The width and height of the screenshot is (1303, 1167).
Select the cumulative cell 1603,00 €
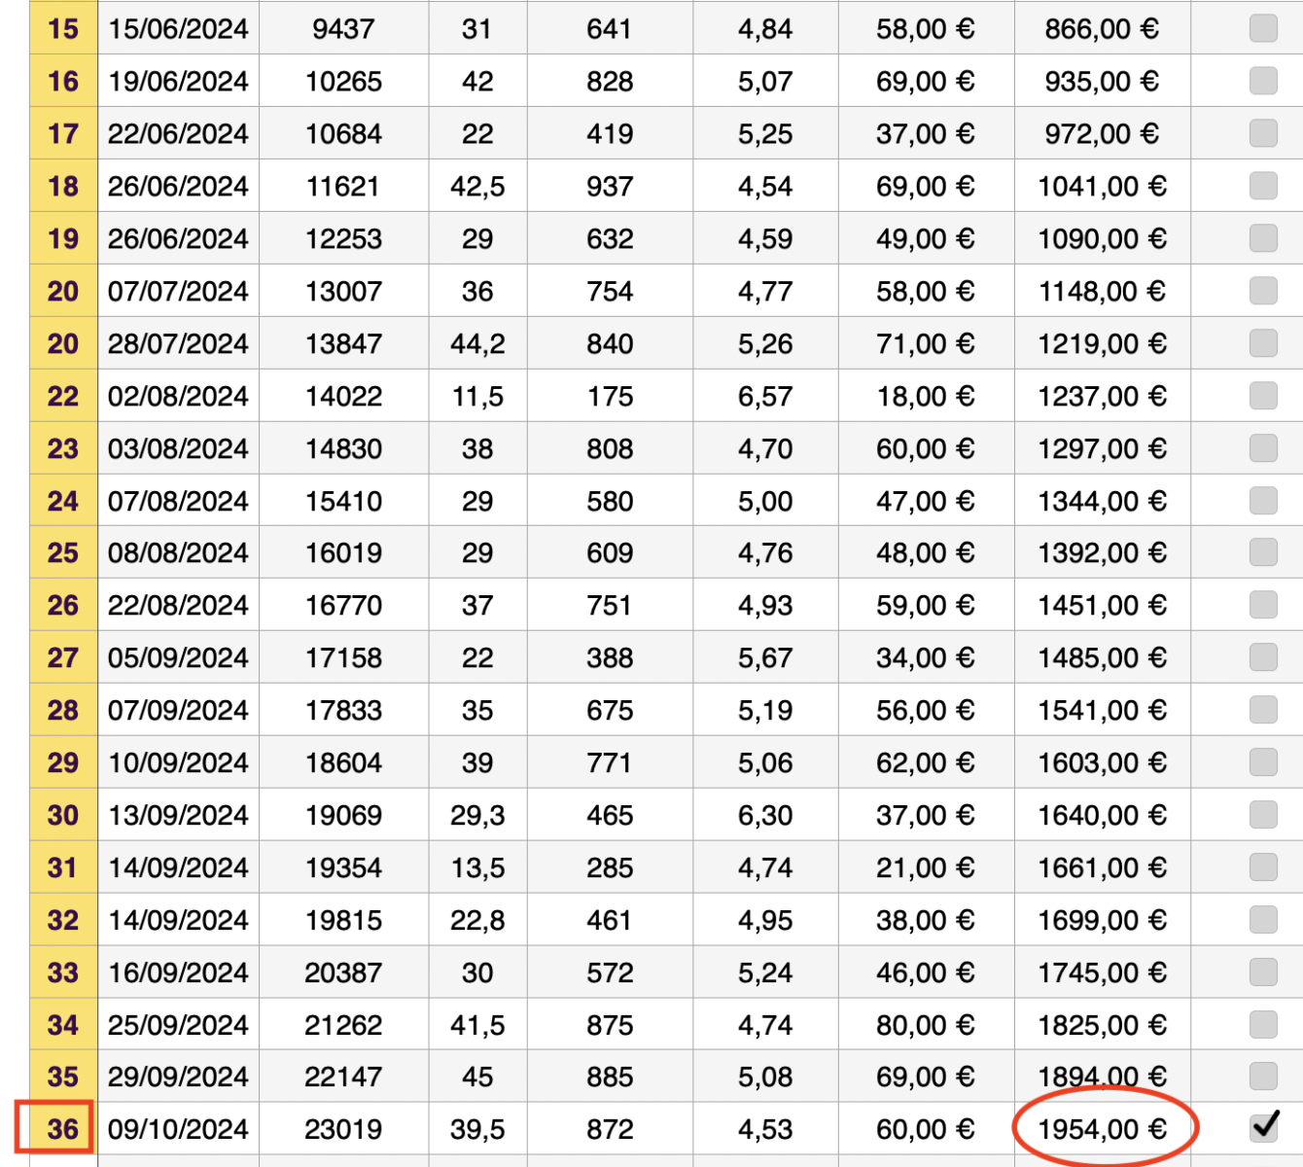(x=1103, y=762)
